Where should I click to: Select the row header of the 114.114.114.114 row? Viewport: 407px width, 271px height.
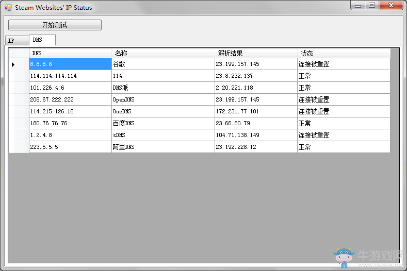(x=19, y=76)
